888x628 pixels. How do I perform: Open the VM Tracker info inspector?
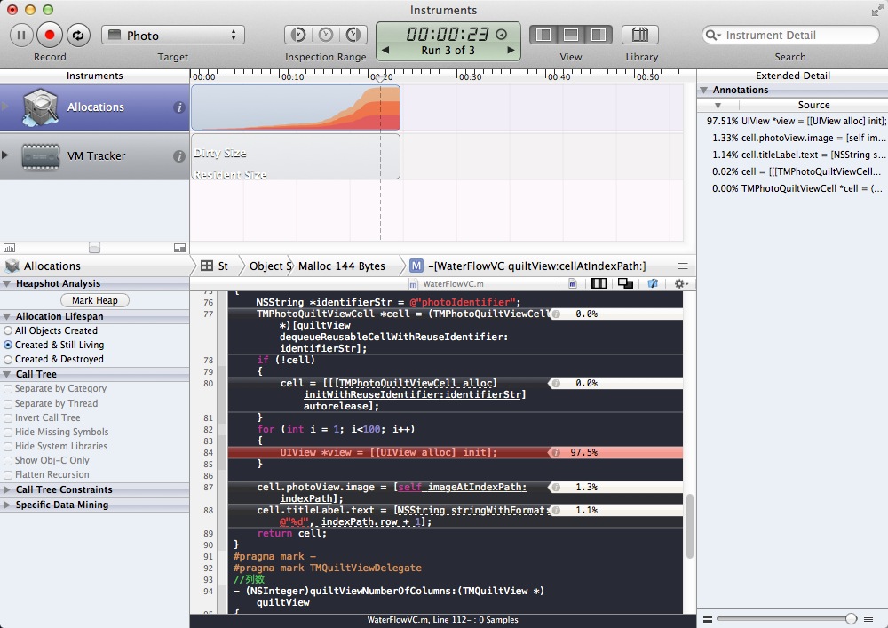179,155
